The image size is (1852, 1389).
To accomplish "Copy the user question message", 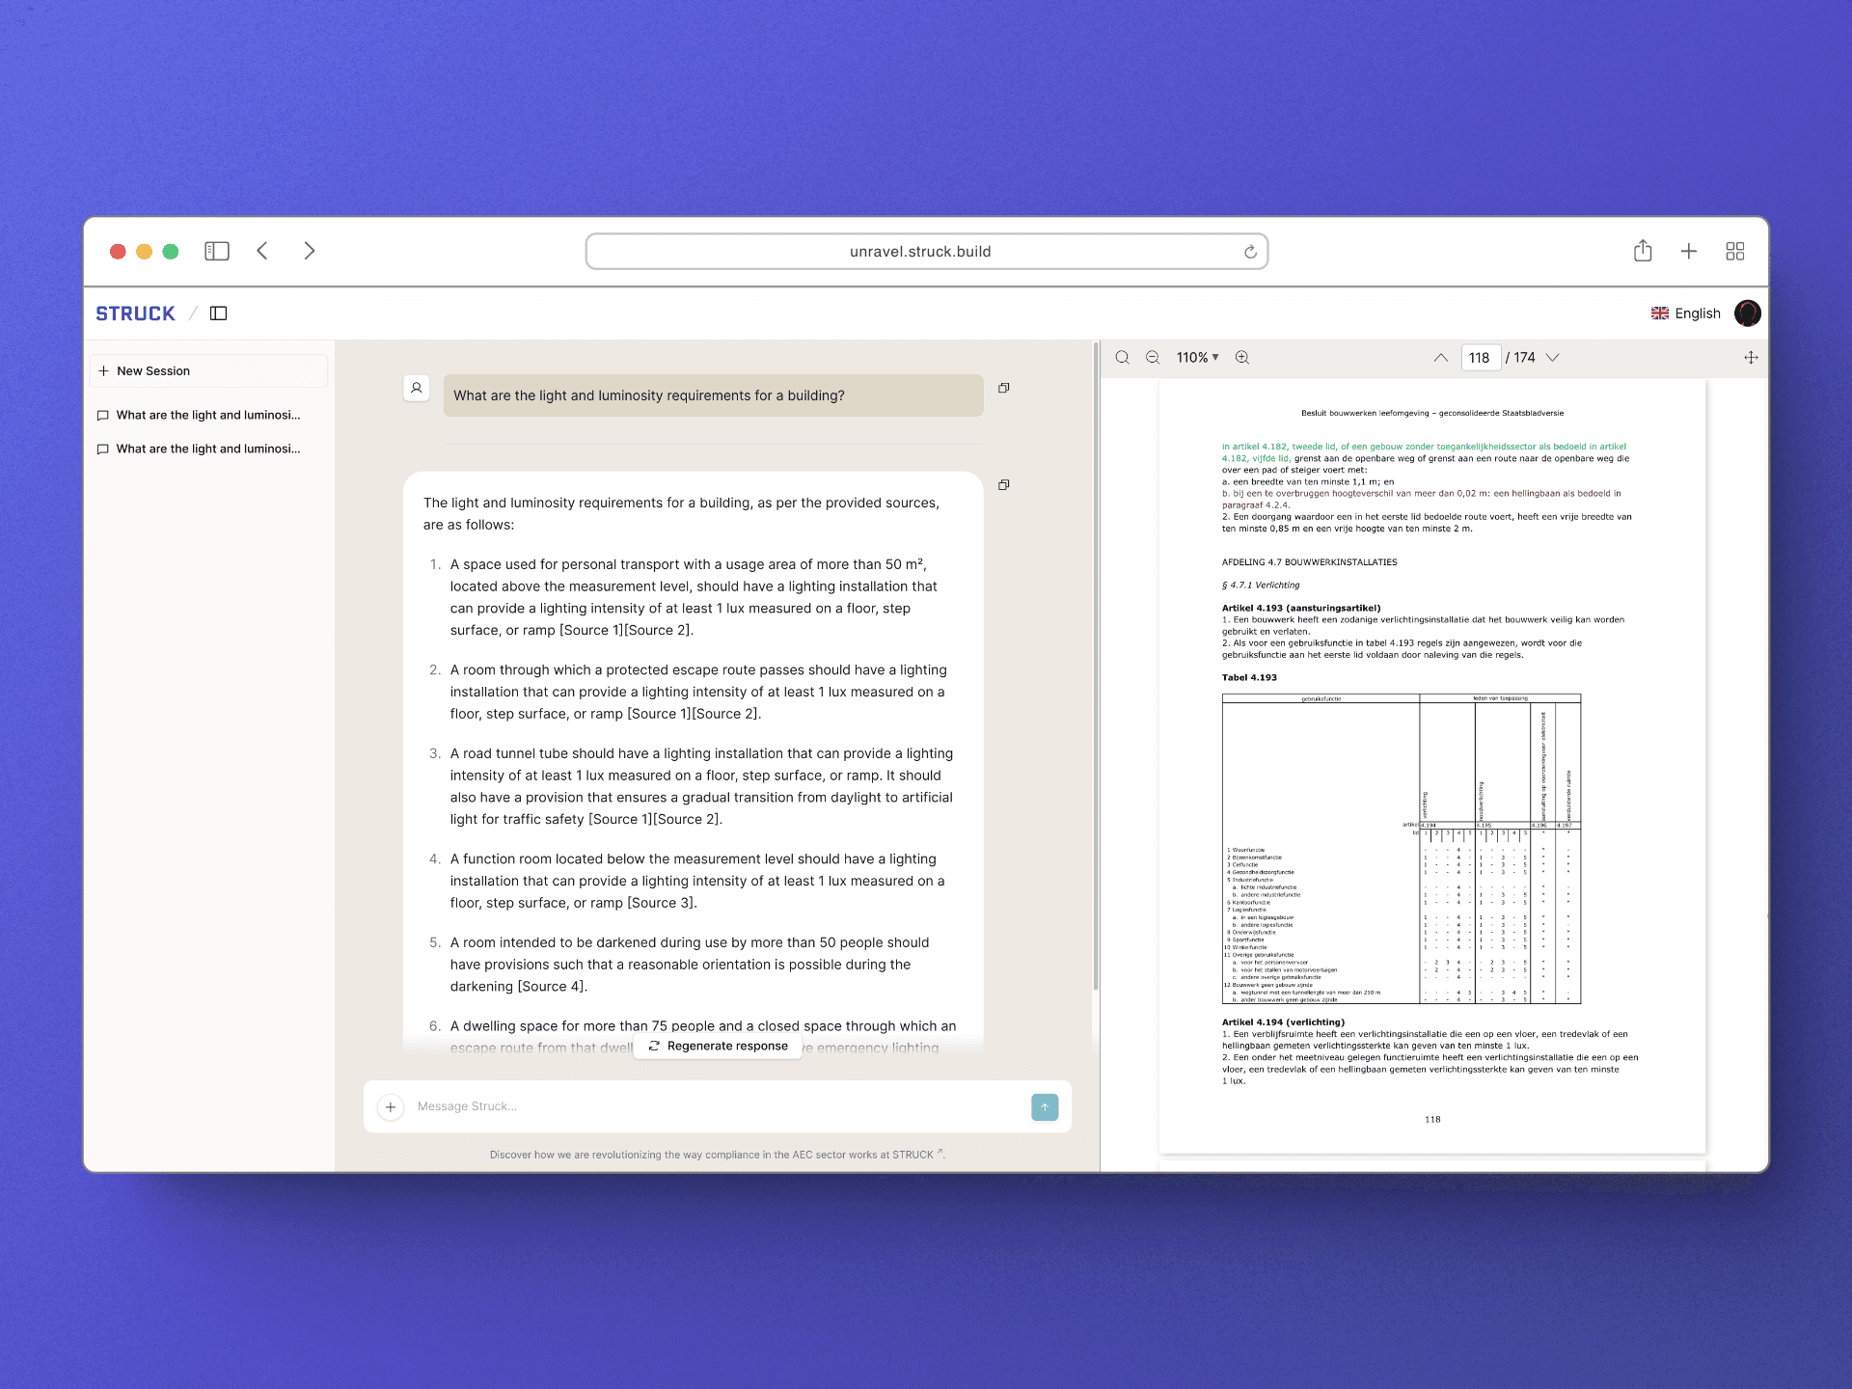I will click(1003, 388).
